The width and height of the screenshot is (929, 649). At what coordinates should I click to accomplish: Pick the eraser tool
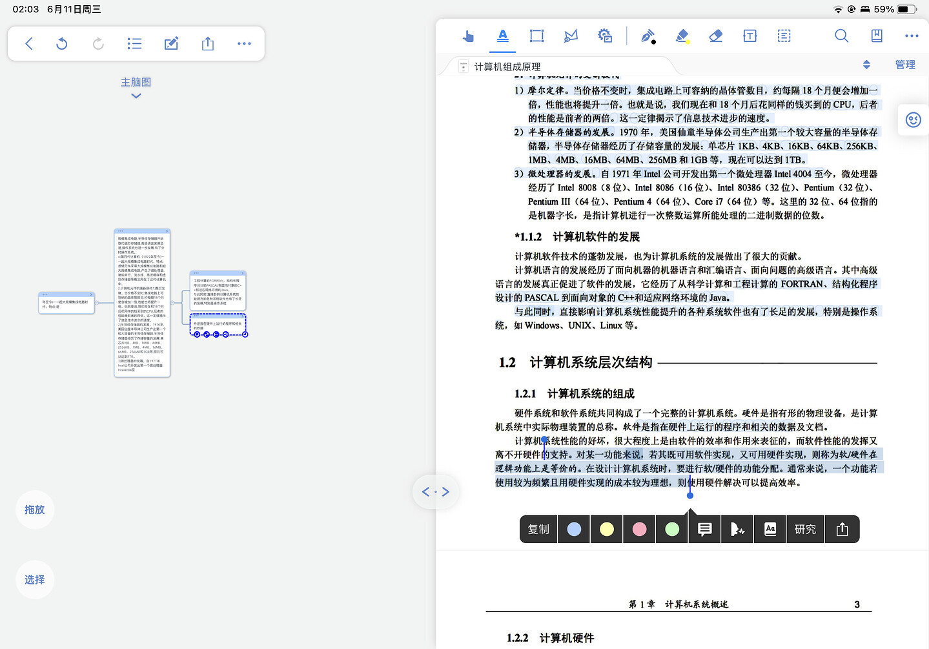tap(715, 36)
